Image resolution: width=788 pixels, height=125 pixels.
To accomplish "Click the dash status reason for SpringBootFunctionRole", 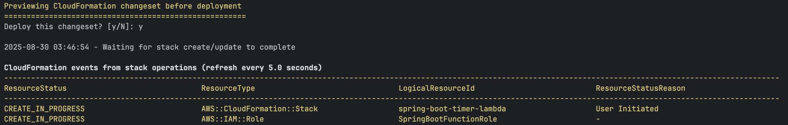I will (x=598, y=119).
